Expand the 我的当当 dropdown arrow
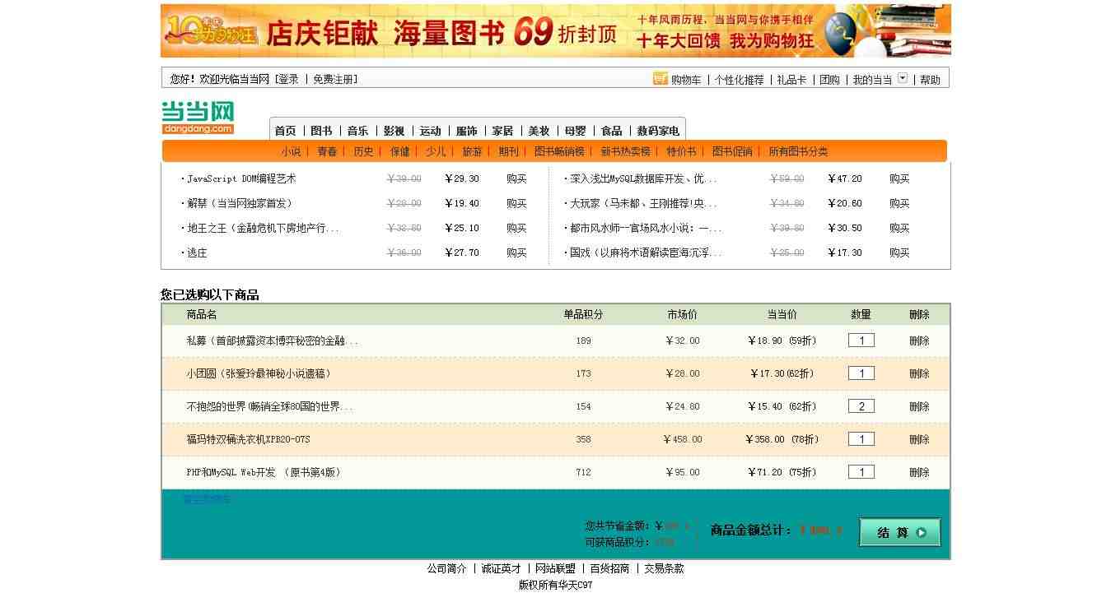This screenshot has height=593, width=1111. point(903,78)
